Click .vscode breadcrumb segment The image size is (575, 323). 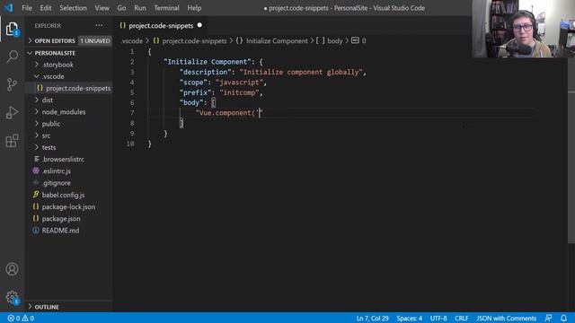[x=132, y=40]
